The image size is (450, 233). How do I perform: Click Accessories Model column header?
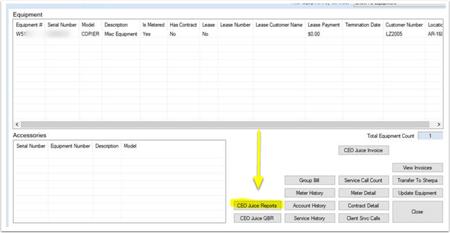tap(130, 146)
